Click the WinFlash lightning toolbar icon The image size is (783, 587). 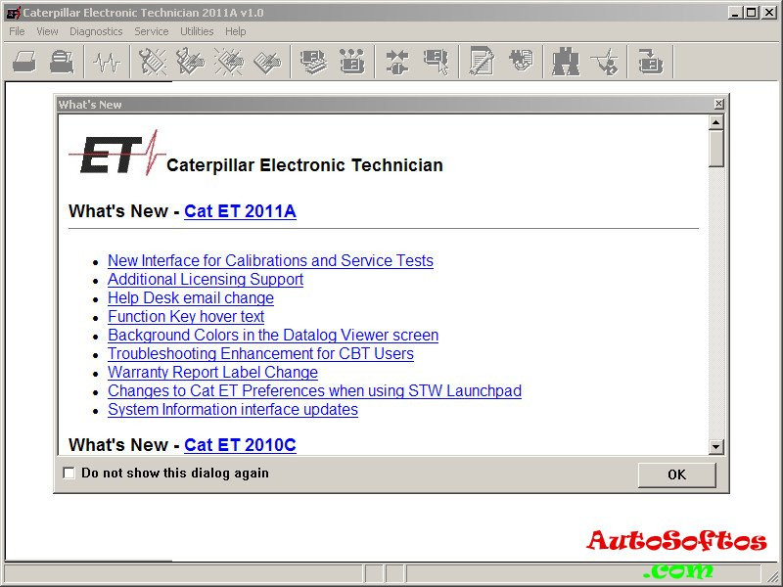pos(604,62)
